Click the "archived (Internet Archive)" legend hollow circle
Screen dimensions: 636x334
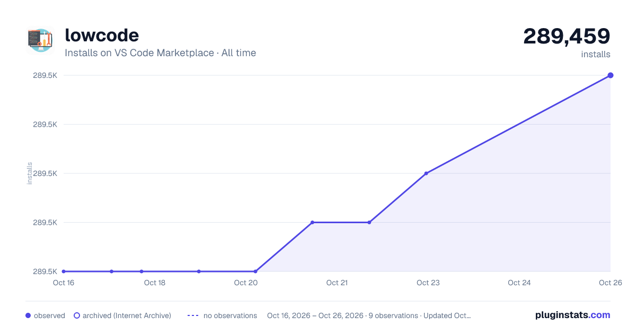point(77,315)
